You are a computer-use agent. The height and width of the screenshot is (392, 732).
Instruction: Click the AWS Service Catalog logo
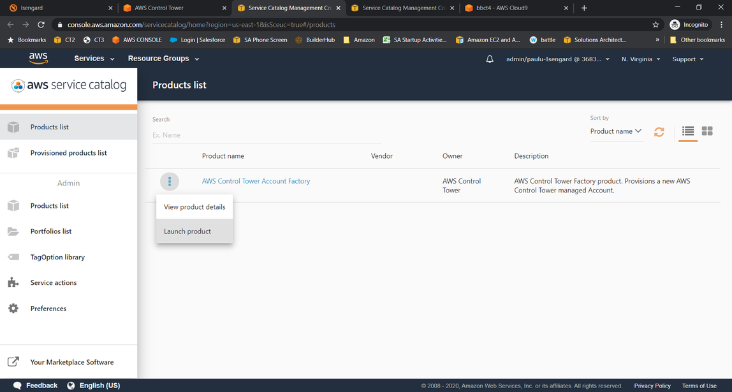coord(69,85)
